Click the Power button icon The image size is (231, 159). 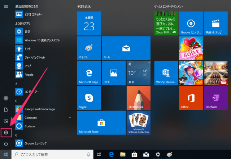click(6, 144)
